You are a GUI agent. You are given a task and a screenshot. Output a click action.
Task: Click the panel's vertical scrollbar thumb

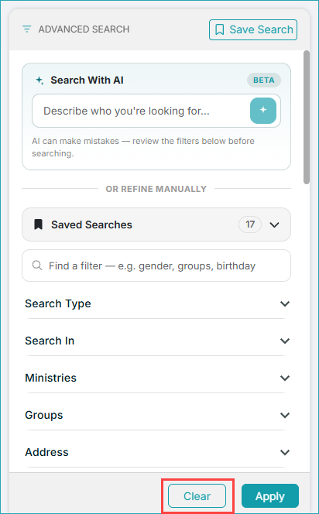pos(307,117)
